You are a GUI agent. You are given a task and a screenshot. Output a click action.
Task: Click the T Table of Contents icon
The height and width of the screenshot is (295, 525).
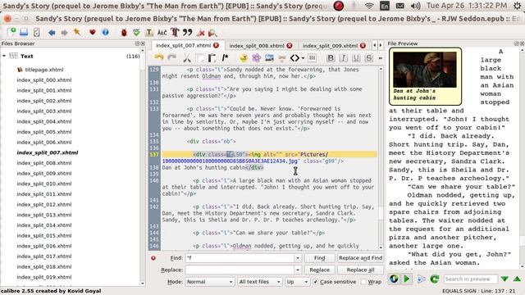tap(149, 33)
